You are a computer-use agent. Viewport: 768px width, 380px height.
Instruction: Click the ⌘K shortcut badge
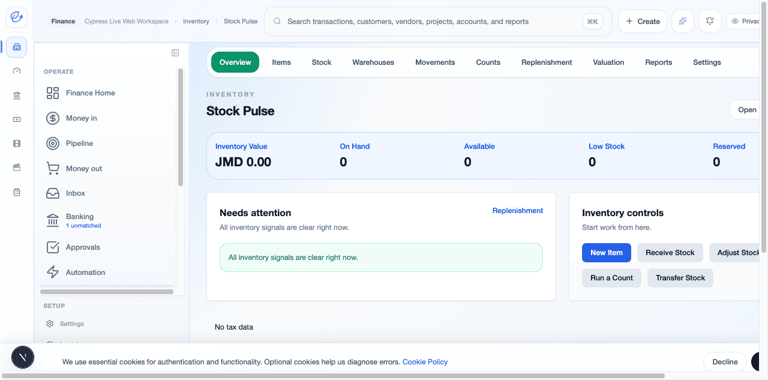[x=592, y=21]
